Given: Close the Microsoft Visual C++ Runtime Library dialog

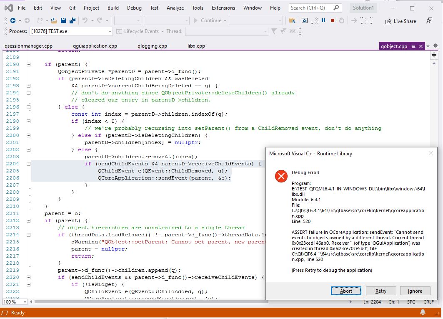Looking at the screenshot, I should (430, 153).
